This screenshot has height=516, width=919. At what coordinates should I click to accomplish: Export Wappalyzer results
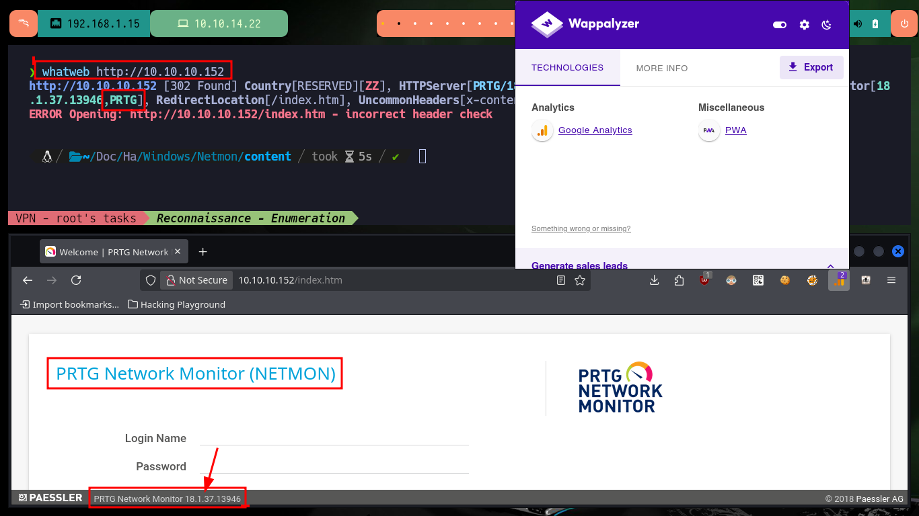811,67
